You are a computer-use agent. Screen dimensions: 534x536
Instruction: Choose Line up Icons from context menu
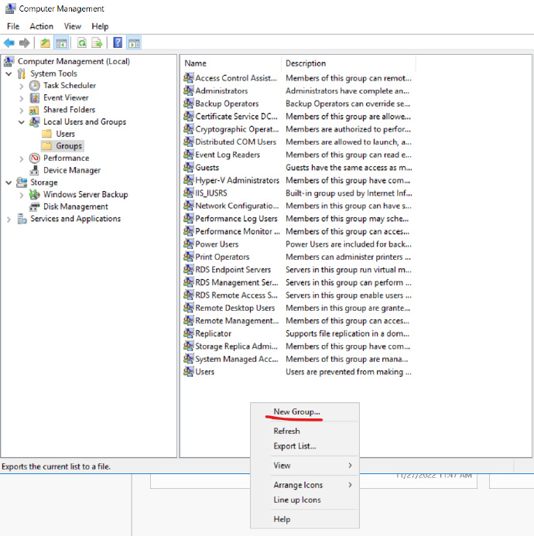click(297, 500)
